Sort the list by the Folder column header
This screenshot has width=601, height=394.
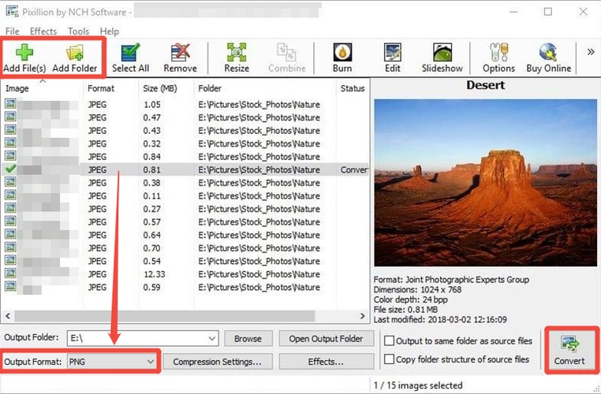(210, 88)
